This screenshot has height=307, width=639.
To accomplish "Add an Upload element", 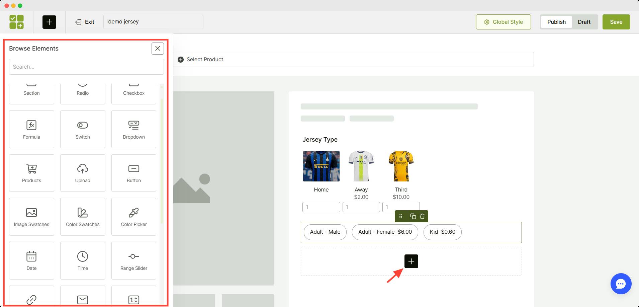I will pos(83,173).
